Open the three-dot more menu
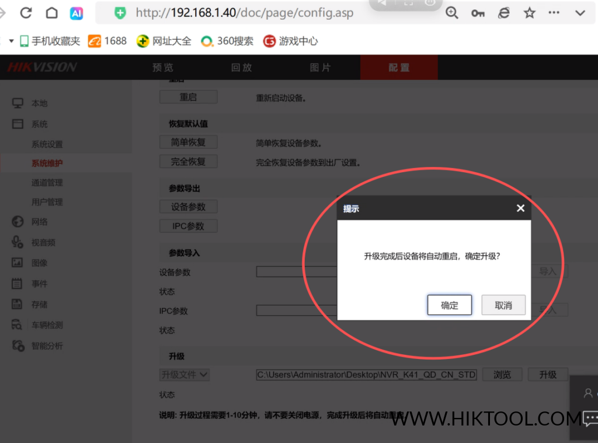The height and width of the screenshot is (443, 598). click(x=554, y=13)
